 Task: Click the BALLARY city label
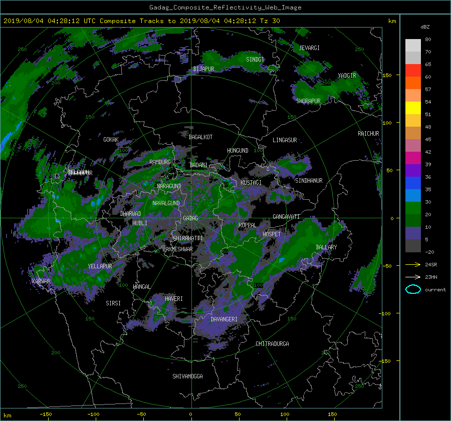pos(326,247)
